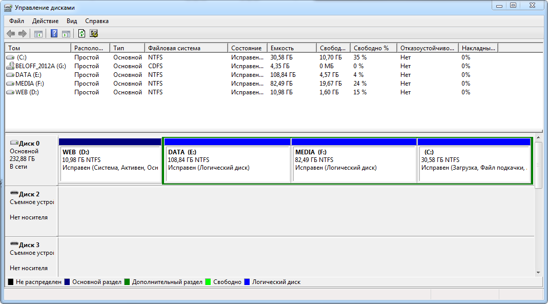The height and width of the screenshot is (304, 548).
Task: Select the Disk 2 header panel
Action: 31,211
